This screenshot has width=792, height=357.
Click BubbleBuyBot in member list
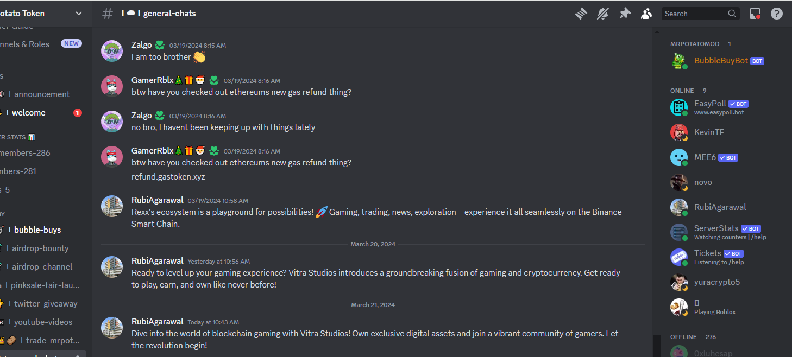[x=721, y=61]
